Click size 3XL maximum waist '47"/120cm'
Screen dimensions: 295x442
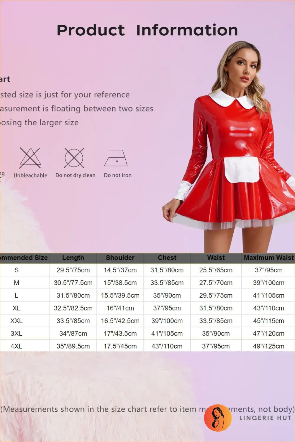click(269, 333)
